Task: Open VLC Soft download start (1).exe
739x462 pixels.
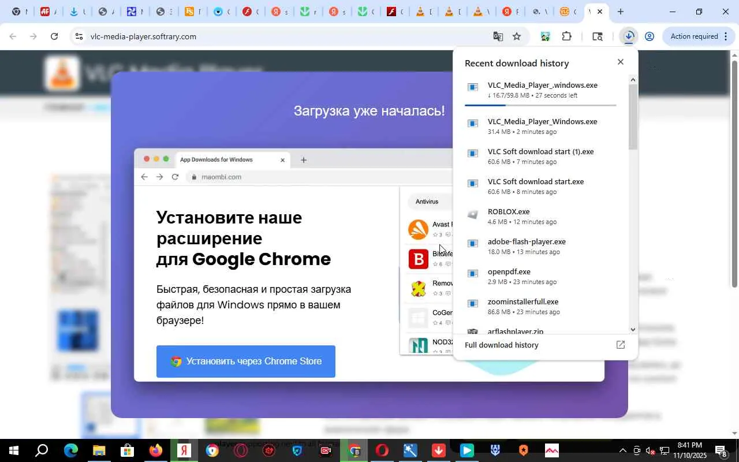Action: (x=540, y=157)
